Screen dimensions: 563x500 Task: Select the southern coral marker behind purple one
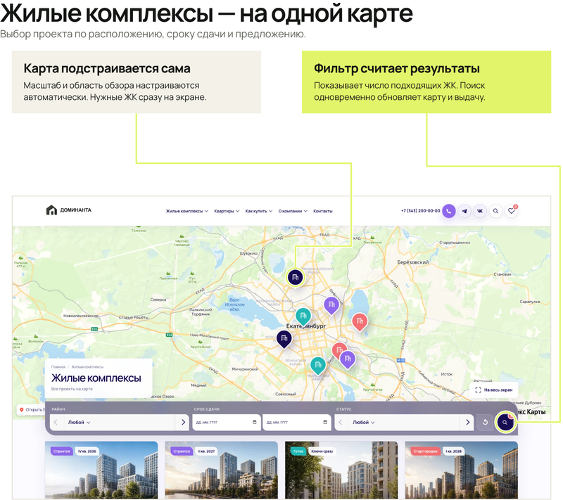[337, 349]
